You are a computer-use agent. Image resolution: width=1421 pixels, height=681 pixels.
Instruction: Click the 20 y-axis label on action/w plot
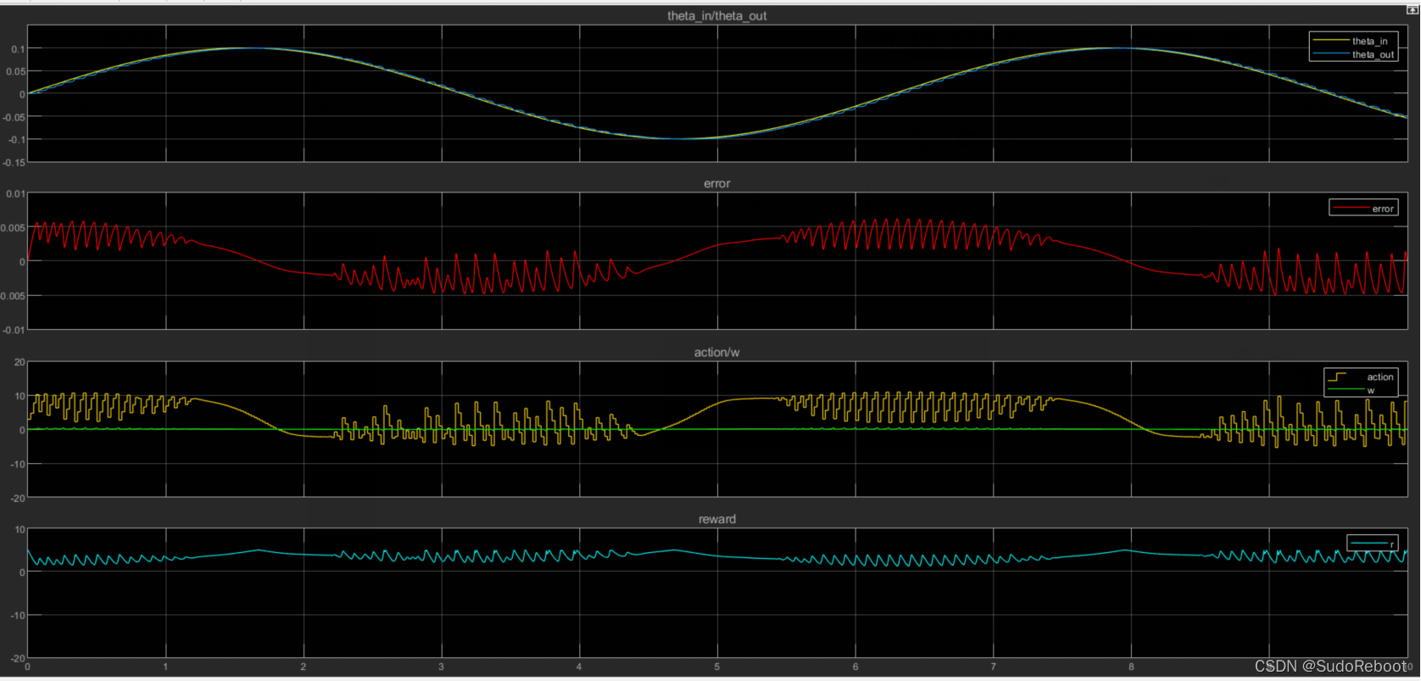20,362
